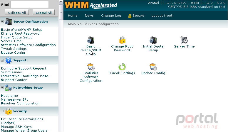Click the WHM Accelerated logo
This screenshot has width=228, height=132.
click(x=91, y=5)
